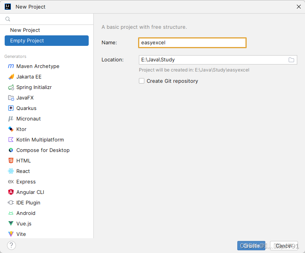This screenshot has width=305, height=253.
Task: Click the Jakarta EE icon
Action: 11,77
